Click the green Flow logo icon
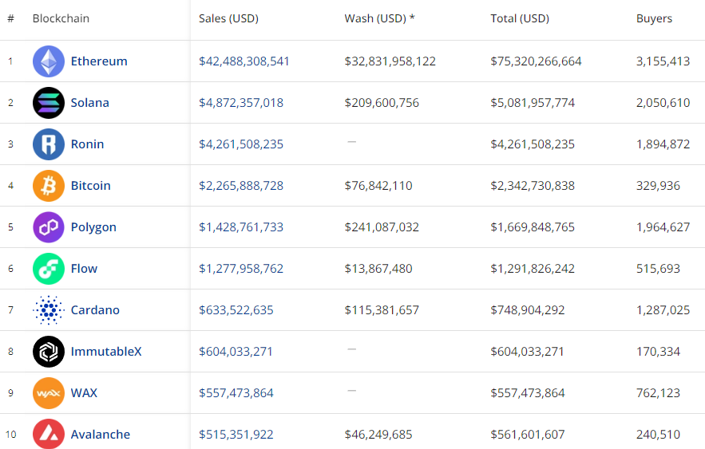The height and width of the screenshot is (449, 705). pos(49,269)
